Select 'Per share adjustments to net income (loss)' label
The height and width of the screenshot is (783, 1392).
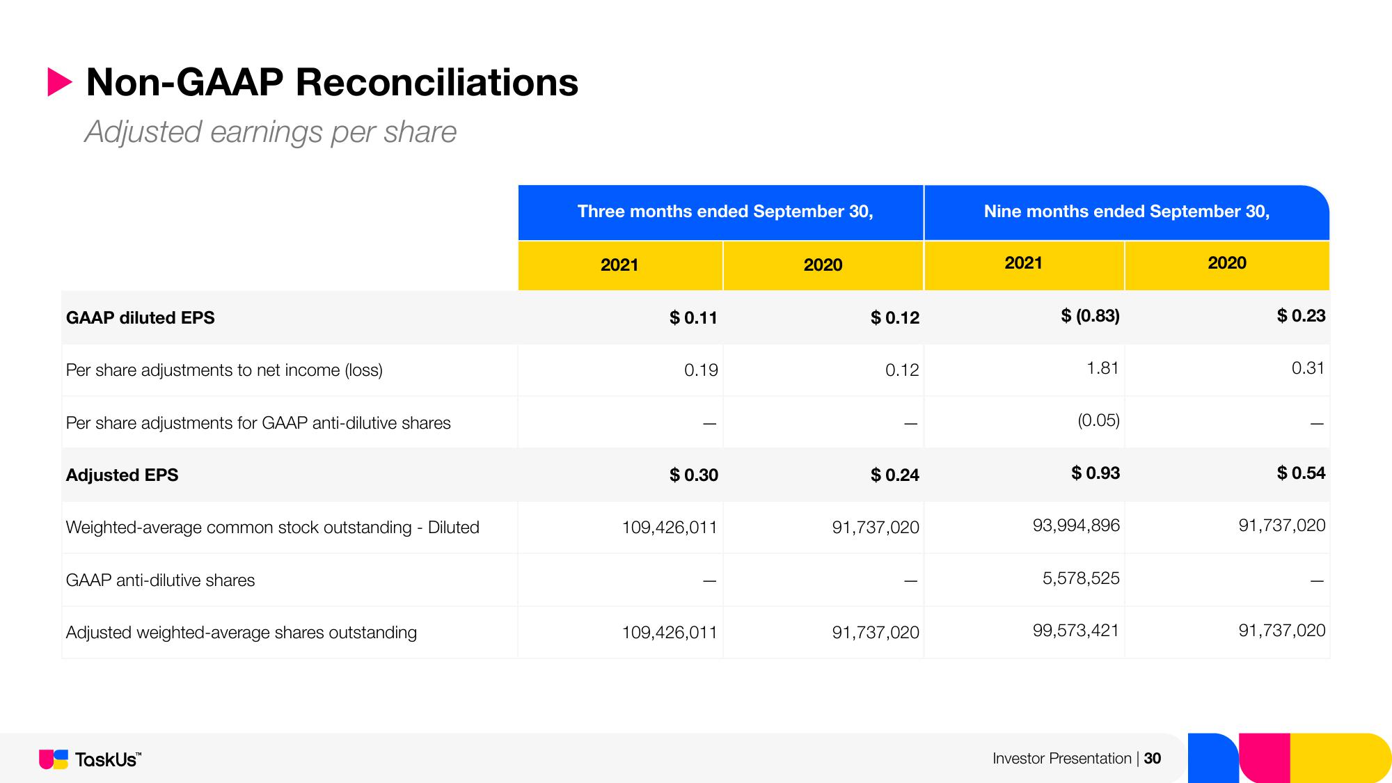(224, 370)
